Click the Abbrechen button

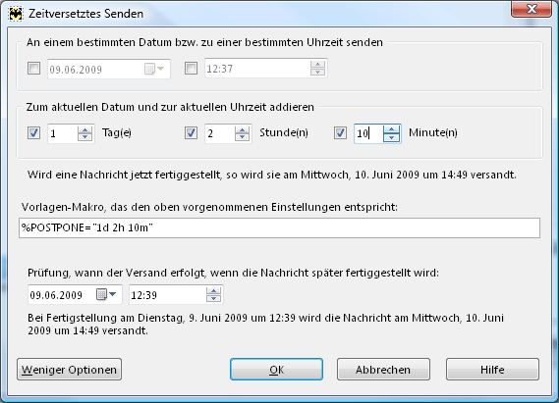point(383,370)
